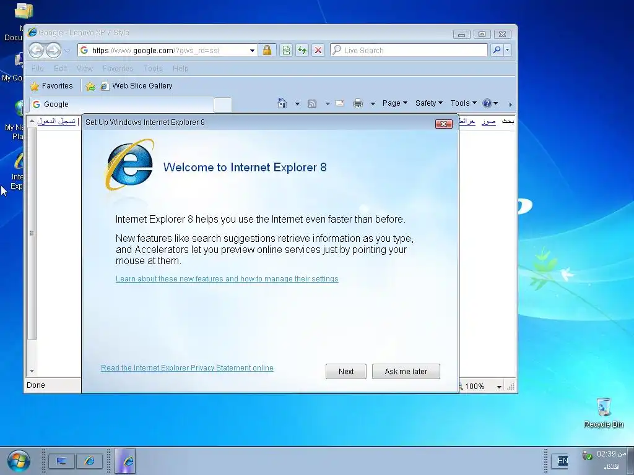Click the taskbar clock showing 02:39

click(611, 454)
